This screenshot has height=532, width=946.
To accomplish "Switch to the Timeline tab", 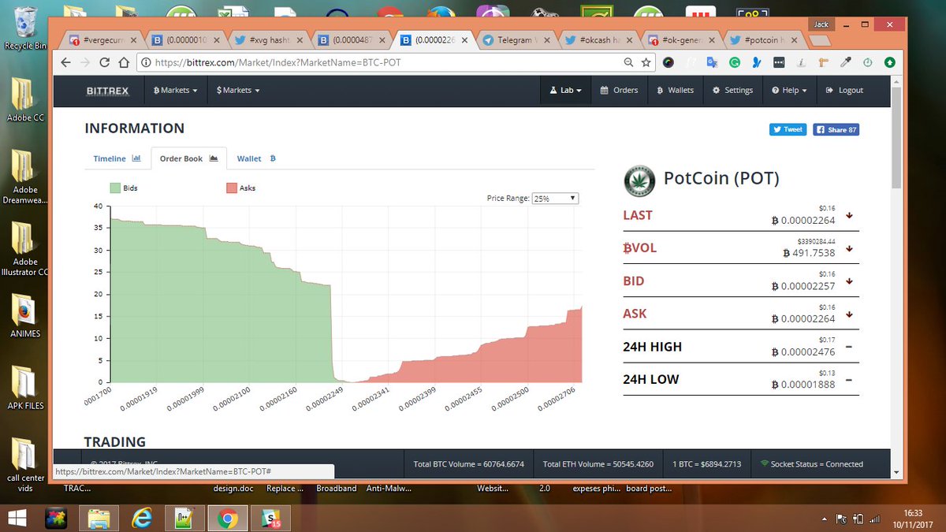I will coord(117,158).
